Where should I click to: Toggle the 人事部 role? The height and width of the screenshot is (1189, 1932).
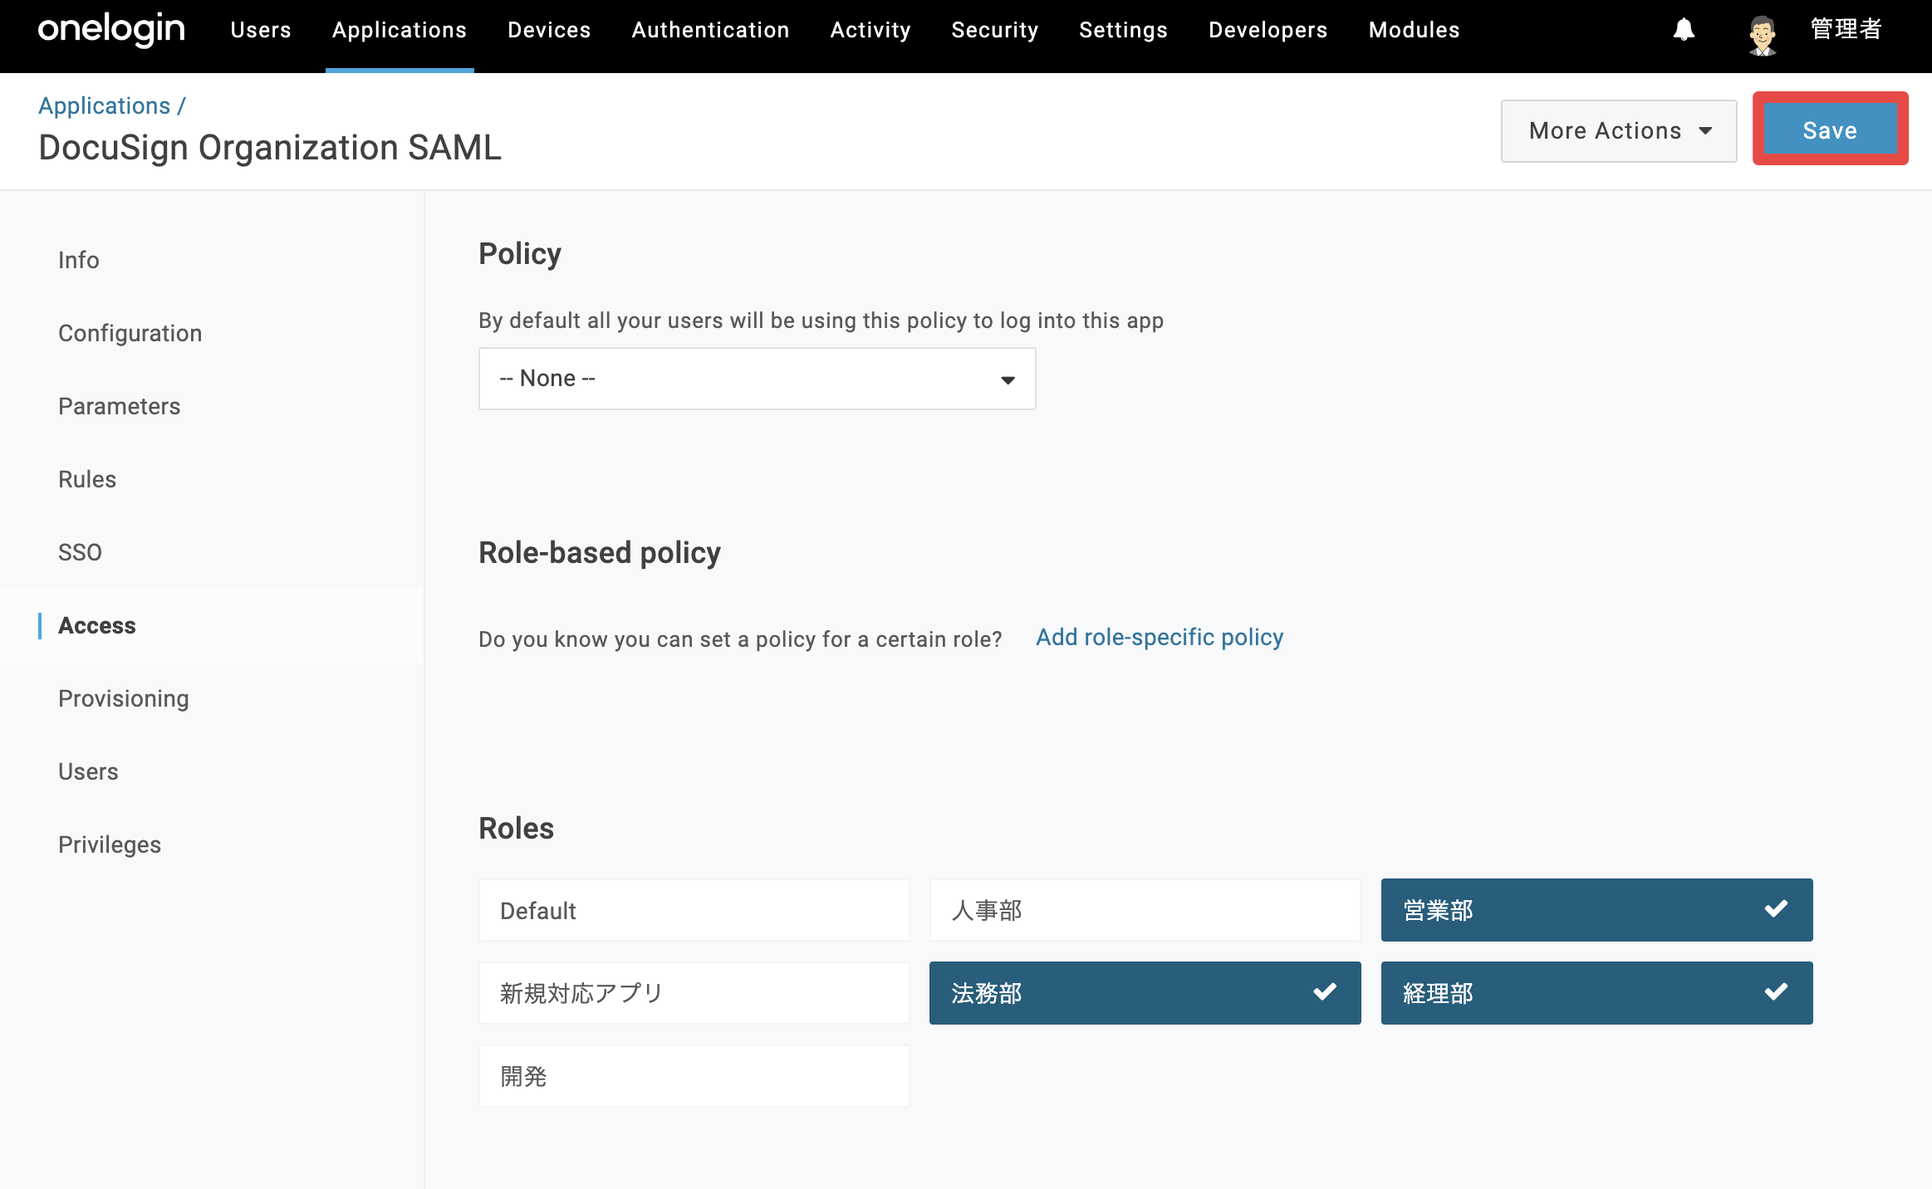[1145, 910]
